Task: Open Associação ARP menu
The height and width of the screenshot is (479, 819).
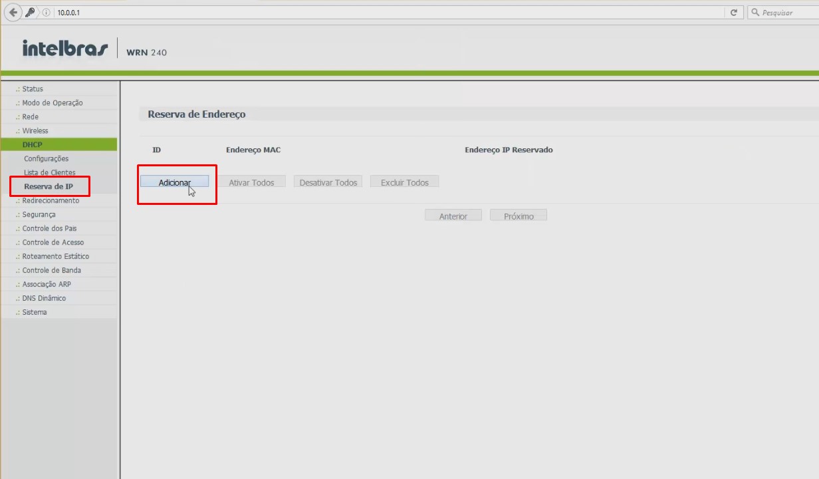Action: coord(47,284)
